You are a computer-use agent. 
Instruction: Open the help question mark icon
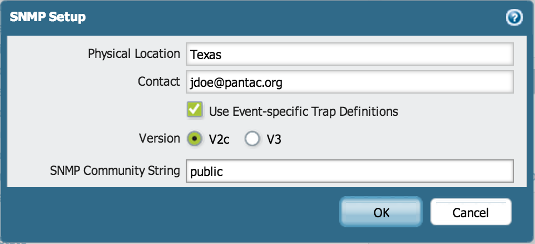(x=514, y=18)
